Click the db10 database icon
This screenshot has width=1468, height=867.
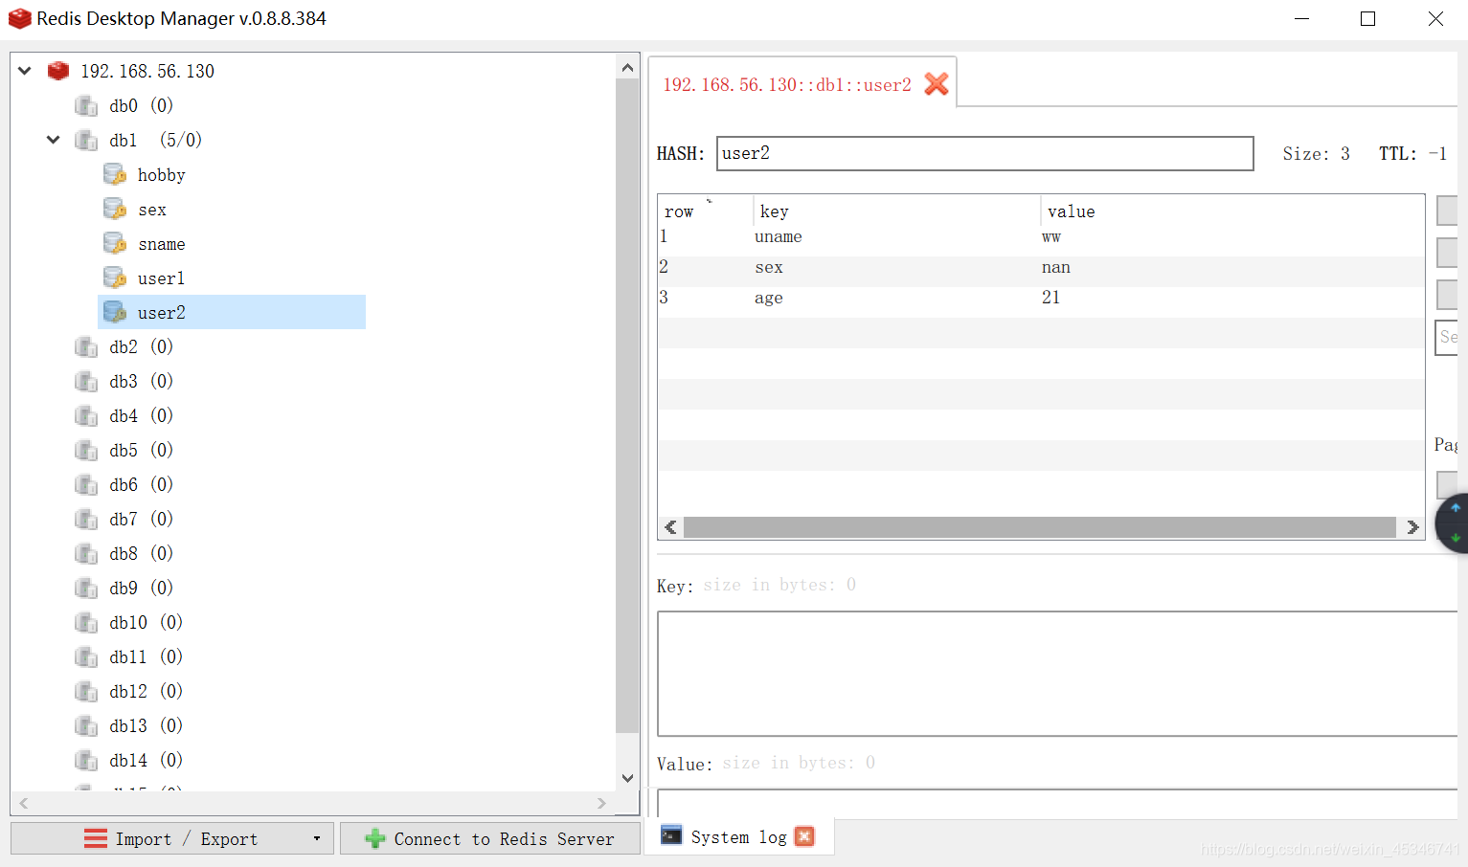click(x=86, y=622)
